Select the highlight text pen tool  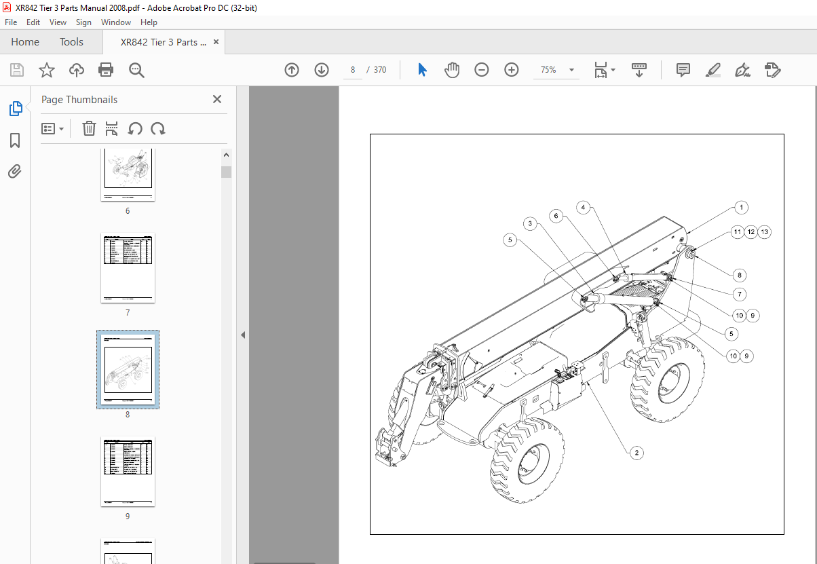[x=712, y=70]
